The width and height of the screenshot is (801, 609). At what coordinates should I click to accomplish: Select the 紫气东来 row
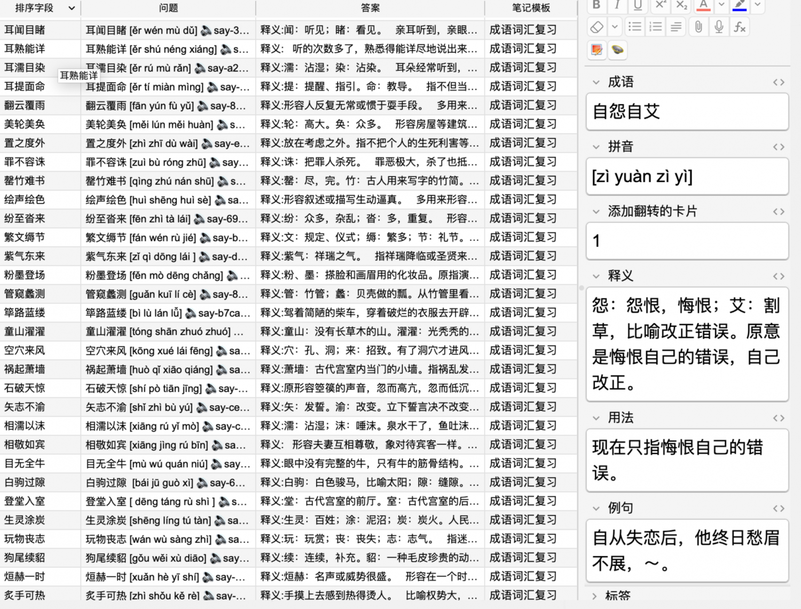click(288, 256)
